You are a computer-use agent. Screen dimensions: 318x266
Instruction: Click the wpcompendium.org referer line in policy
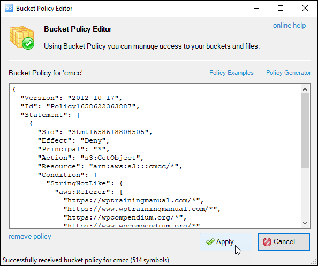tap(125, 217)
